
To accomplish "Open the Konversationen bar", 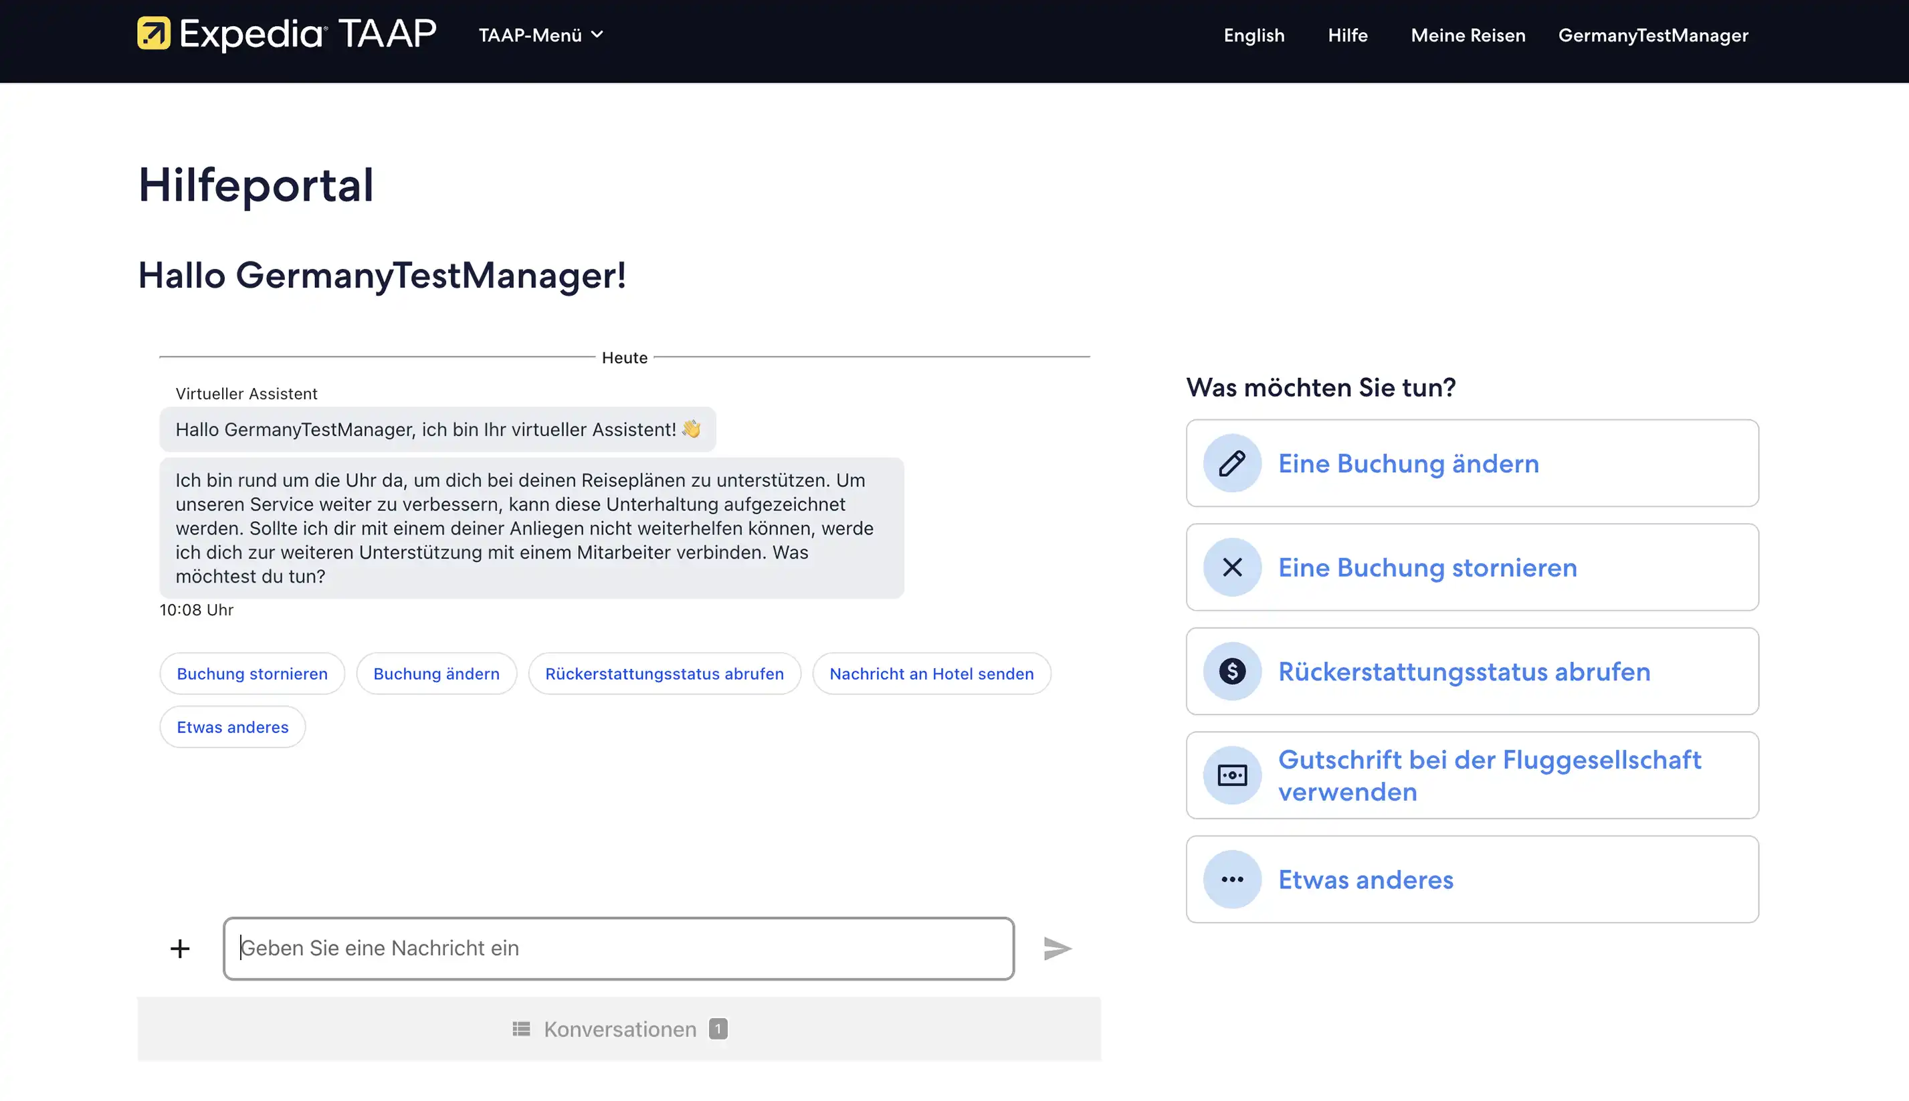I will coord(619,1028).
